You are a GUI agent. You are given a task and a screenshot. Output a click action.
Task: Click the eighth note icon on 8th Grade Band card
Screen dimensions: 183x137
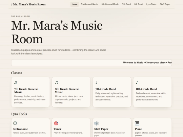tap(137, 83)
